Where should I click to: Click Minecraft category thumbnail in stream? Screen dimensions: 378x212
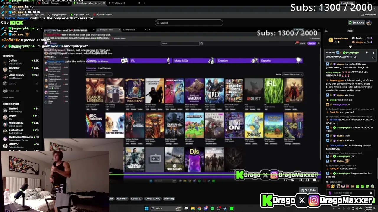point(194,125)
